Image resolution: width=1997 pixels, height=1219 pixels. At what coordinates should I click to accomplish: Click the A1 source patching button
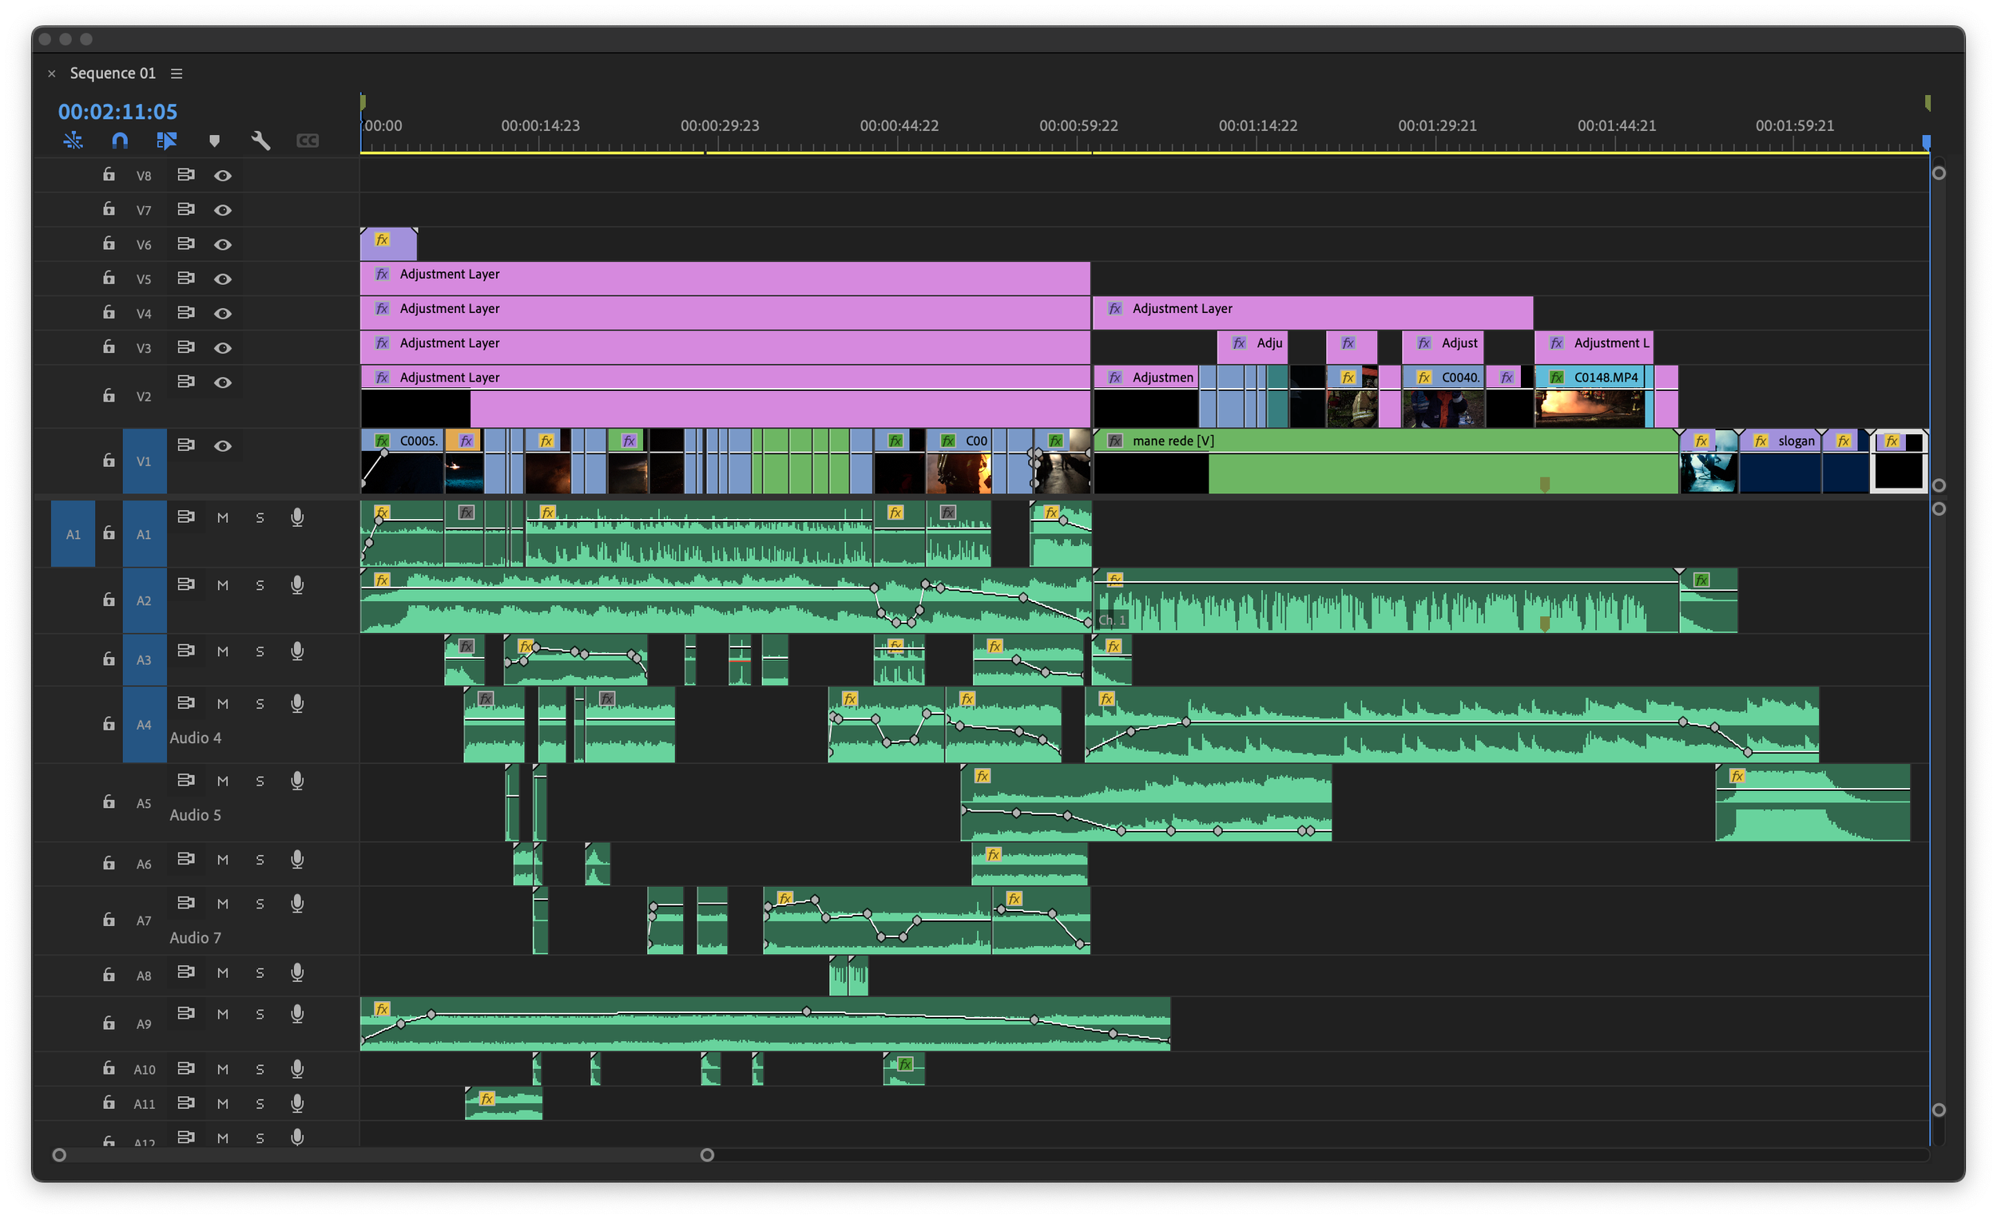point(73,535)
